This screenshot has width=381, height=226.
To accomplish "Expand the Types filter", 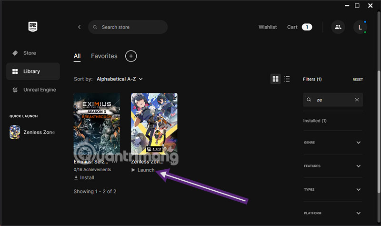I will pos(332,189).
